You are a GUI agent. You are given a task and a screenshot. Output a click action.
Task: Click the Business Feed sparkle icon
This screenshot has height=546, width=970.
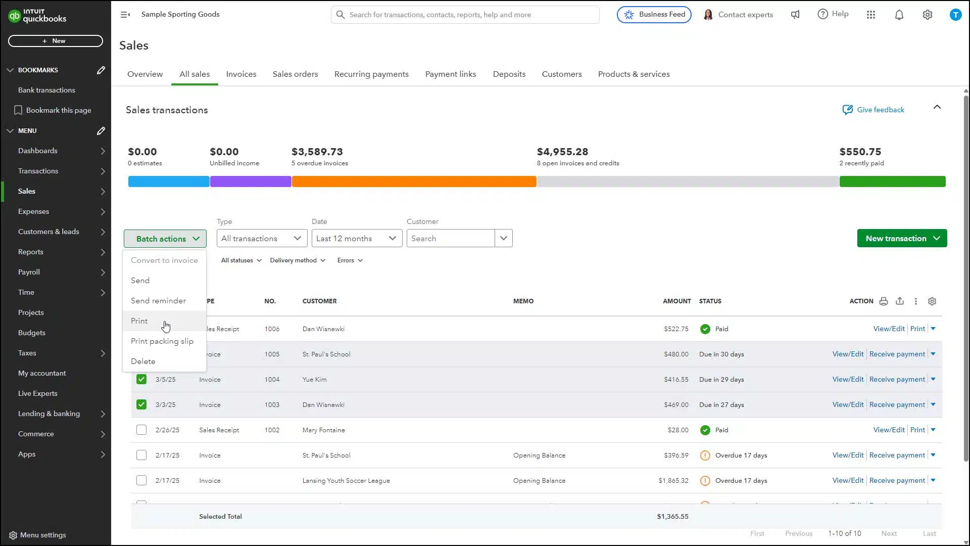[x=629, y=15]
